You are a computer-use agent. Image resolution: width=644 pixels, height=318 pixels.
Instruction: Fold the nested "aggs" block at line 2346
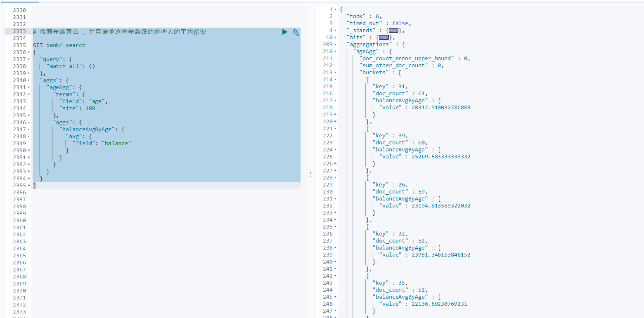28,122
